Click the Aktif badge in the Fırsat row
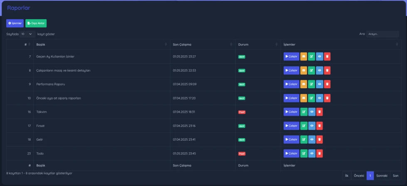 click(242, 126)
